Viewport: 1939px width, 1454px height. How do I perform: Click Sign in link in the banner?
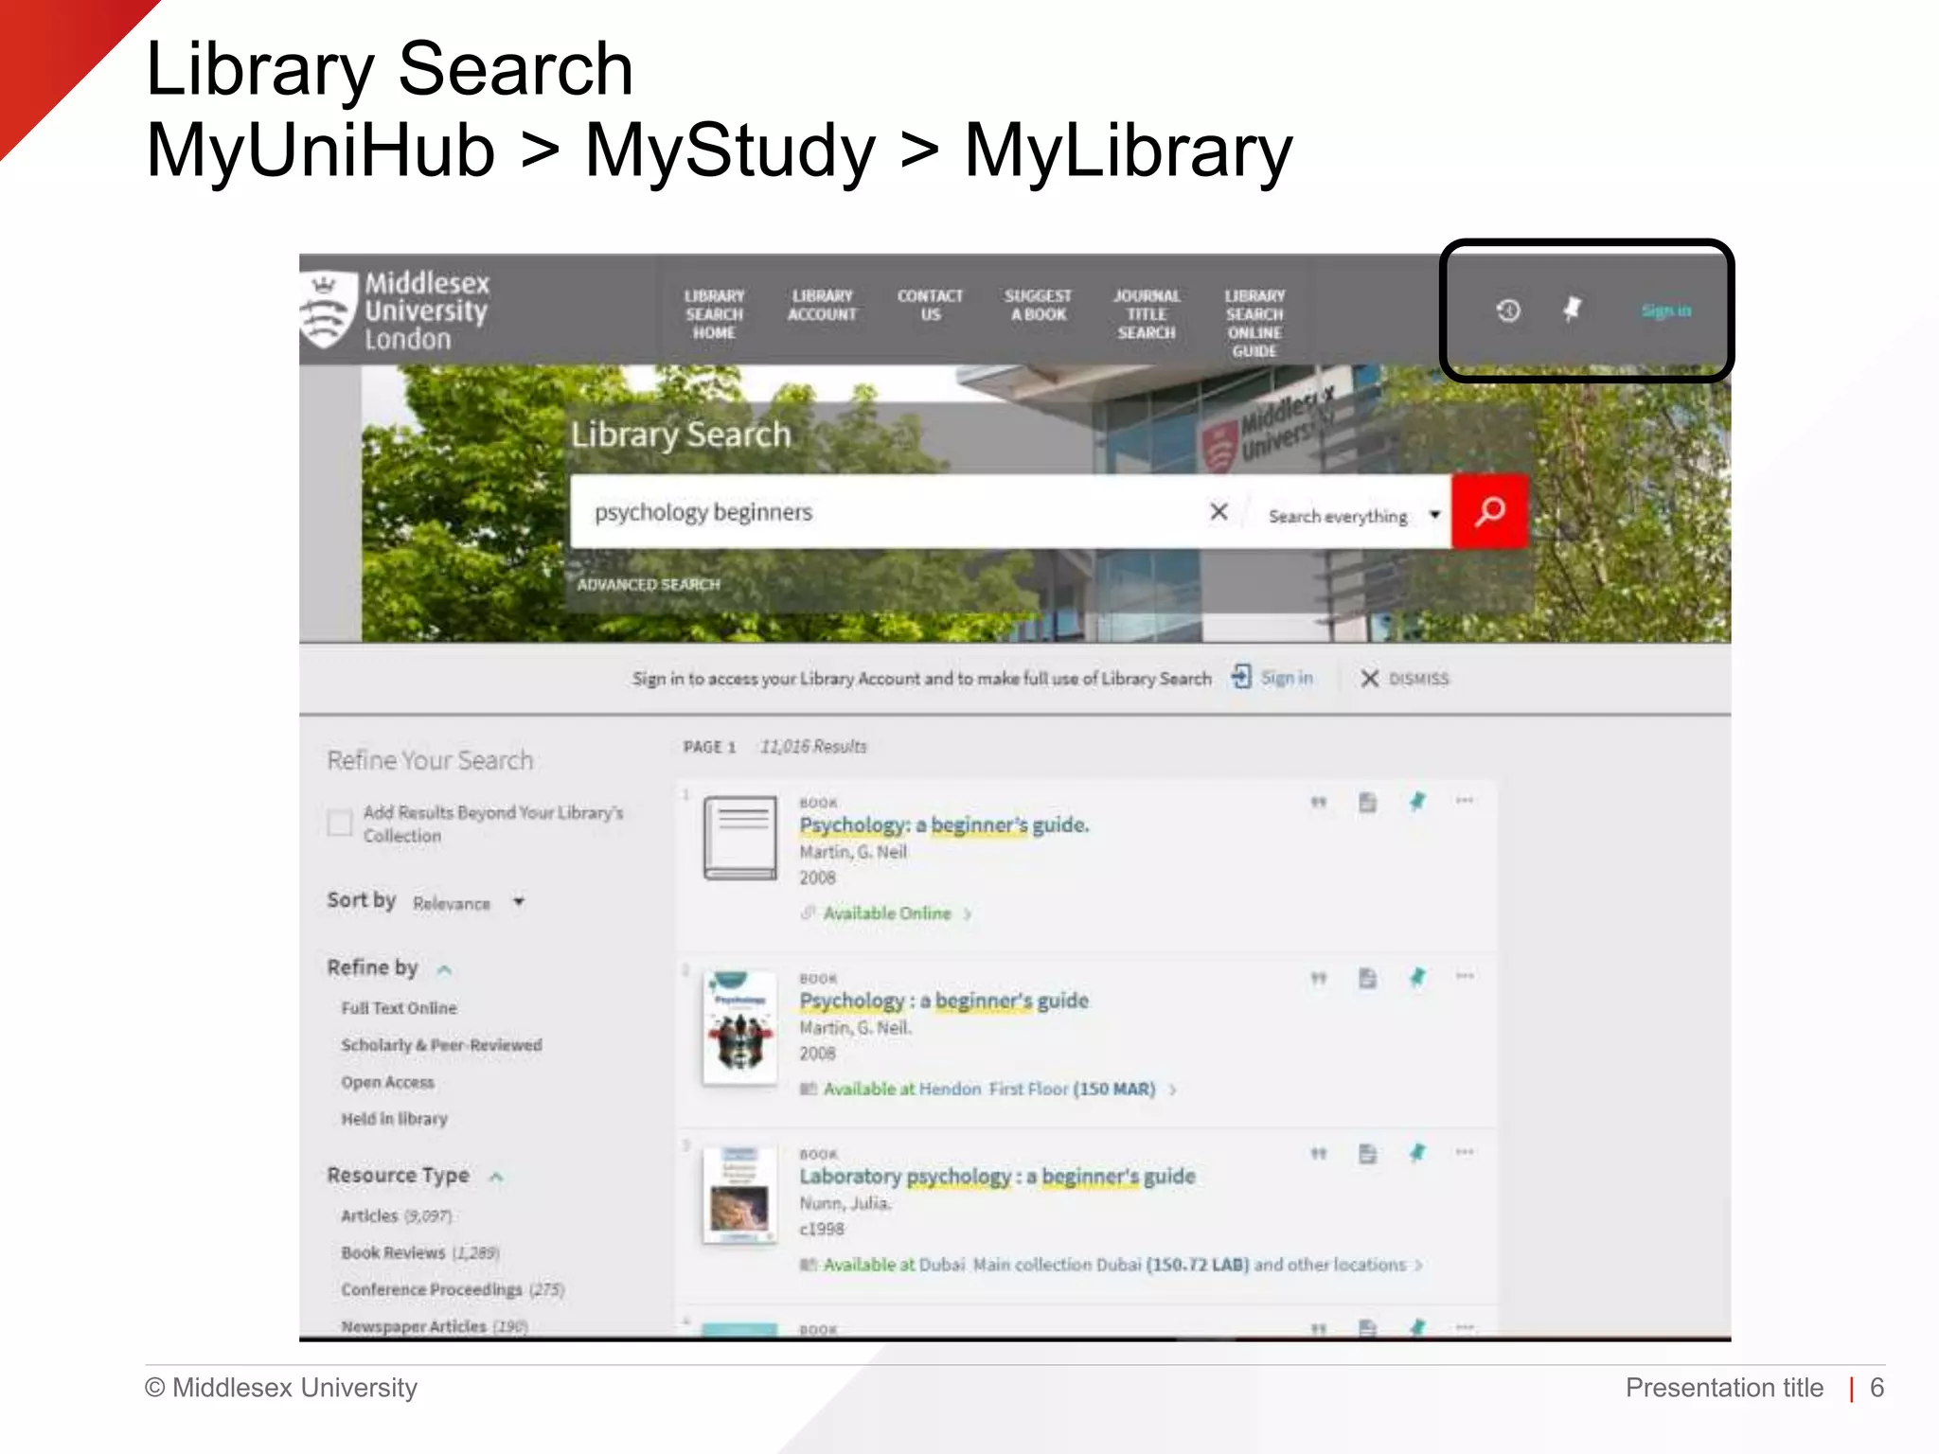[1287, 678]
